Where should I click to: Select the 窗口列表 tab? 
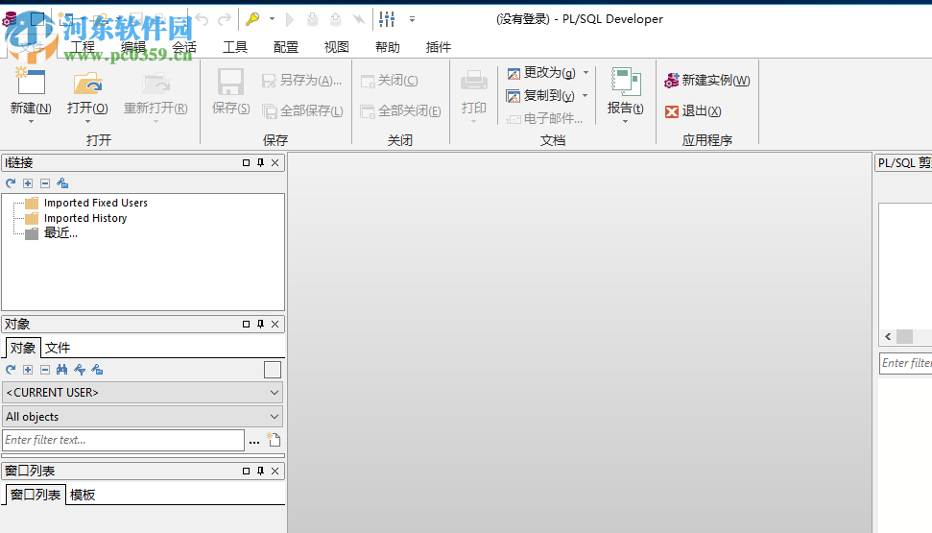[x=36, y=495]
